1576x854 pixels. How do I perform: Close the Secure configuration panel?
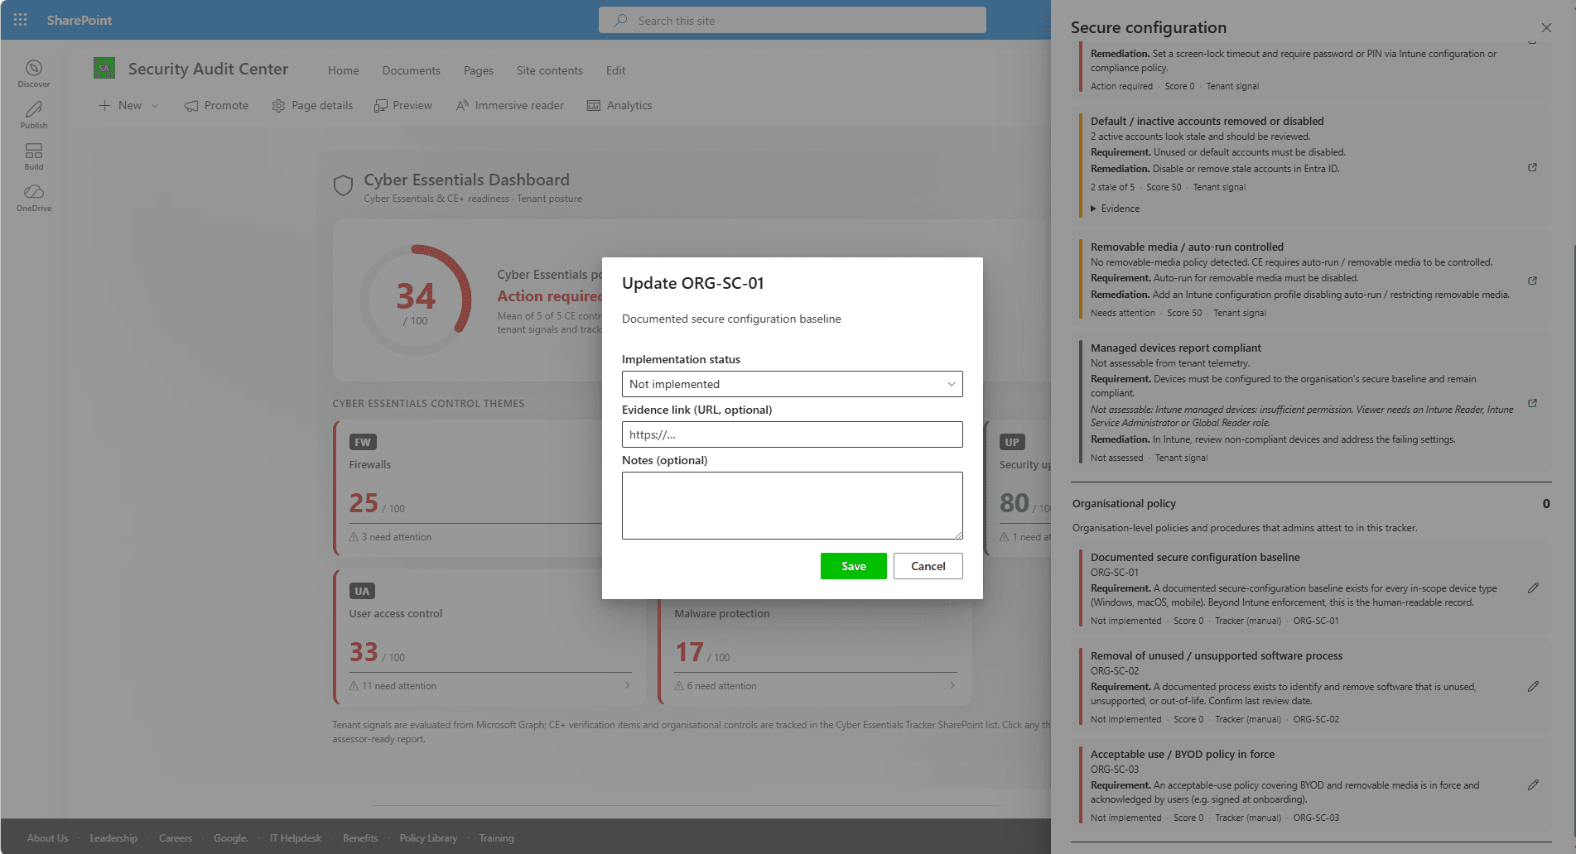click(1546, 27)
